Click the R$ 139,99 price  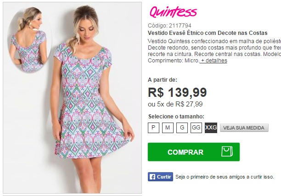177,92
